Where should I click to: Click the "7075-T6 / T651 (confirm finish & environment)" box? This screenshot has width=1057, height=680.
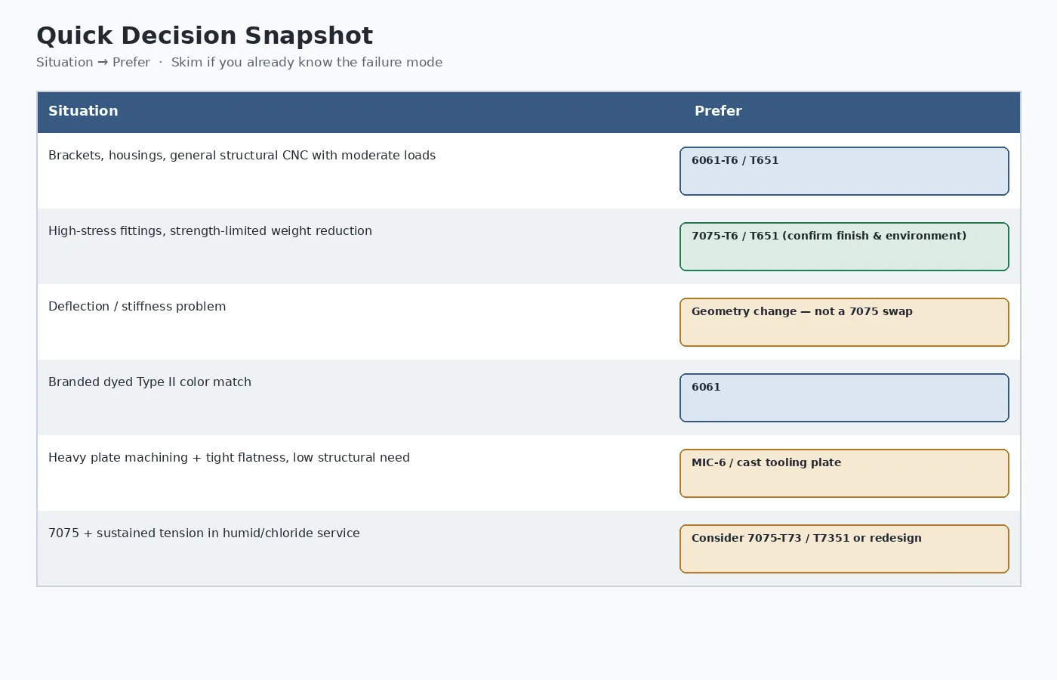click(844, 246)
